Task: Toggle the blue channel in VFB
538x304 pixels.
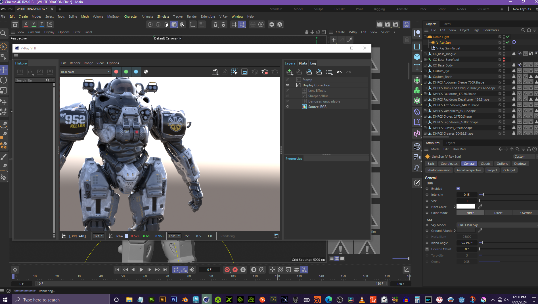Action: coord(136,72)
